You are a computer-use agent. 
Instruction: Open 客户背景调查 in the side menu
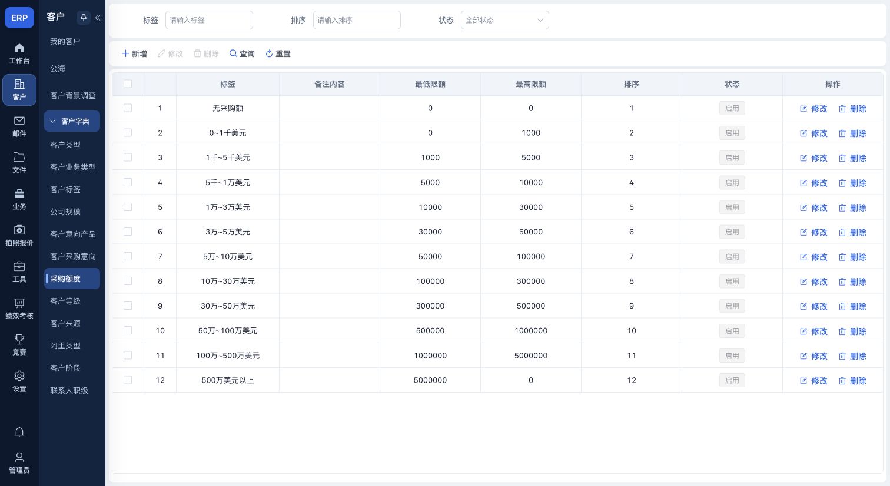point(72,95)
